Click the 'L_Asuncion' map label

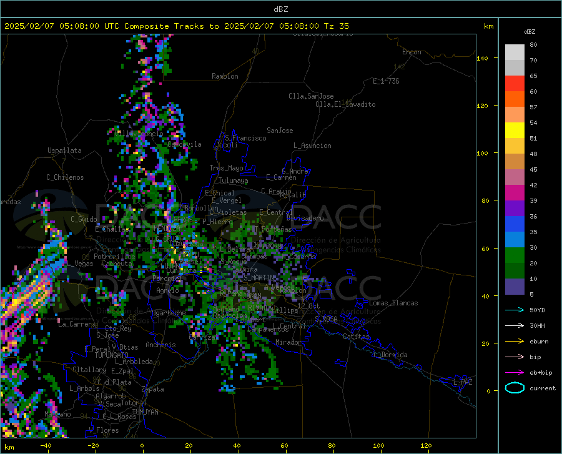[312, 146]
